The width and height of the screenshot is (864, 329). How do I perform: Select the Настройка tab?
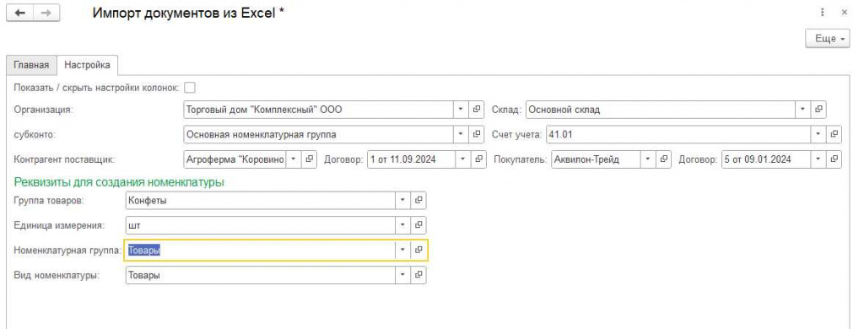click(87, 65)
